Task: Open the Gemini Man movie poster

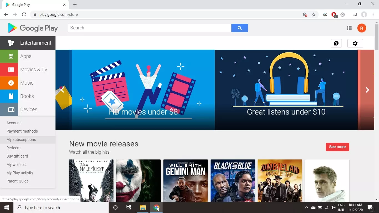Action: [185, 180]
